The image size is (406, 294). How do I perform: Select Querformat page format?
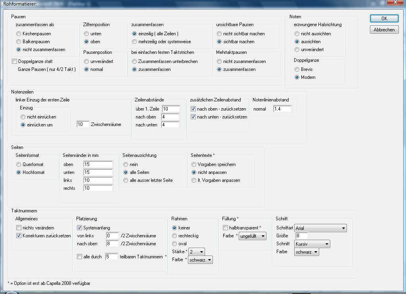pyautogui.click(x=19, y=164)
